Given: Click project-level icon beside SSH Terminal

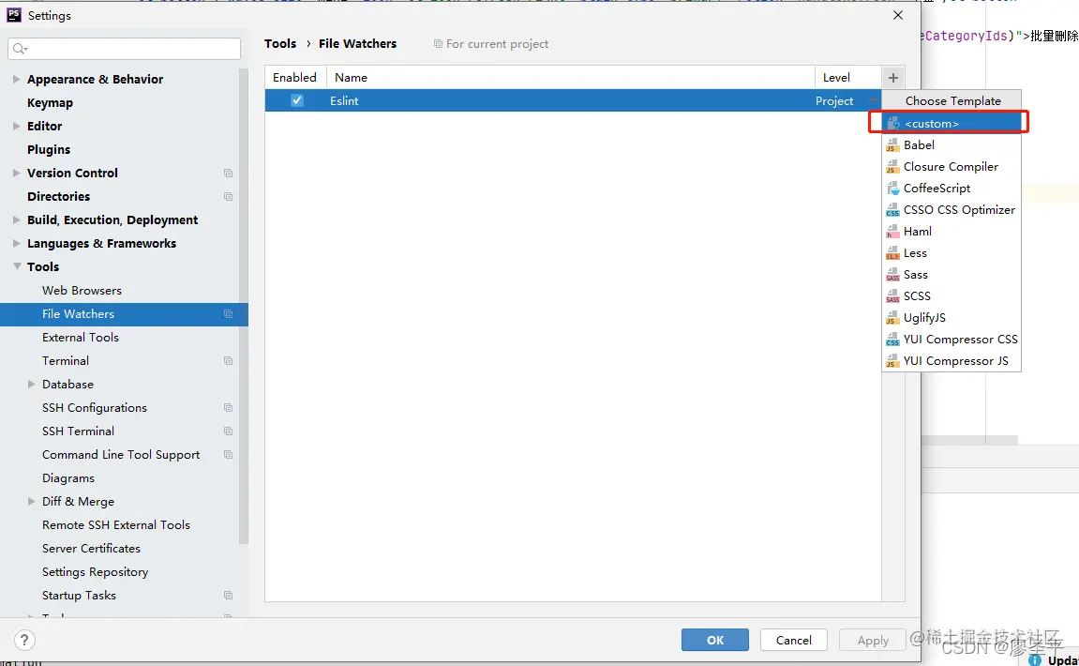Looking at the screenshot, I should click(229, 431).
